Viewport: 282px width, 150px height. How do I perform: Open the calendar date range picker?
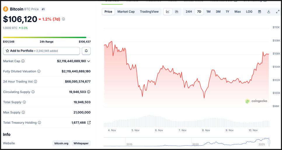tap(260, 12)
